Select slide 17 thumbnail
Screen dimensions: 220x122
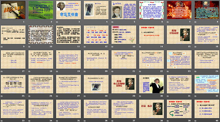click(13, 59)
